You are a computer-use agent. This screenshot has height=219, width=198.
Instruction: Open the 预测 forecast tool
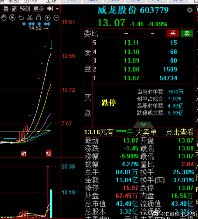pyautogui.click(x=25, y=9)
